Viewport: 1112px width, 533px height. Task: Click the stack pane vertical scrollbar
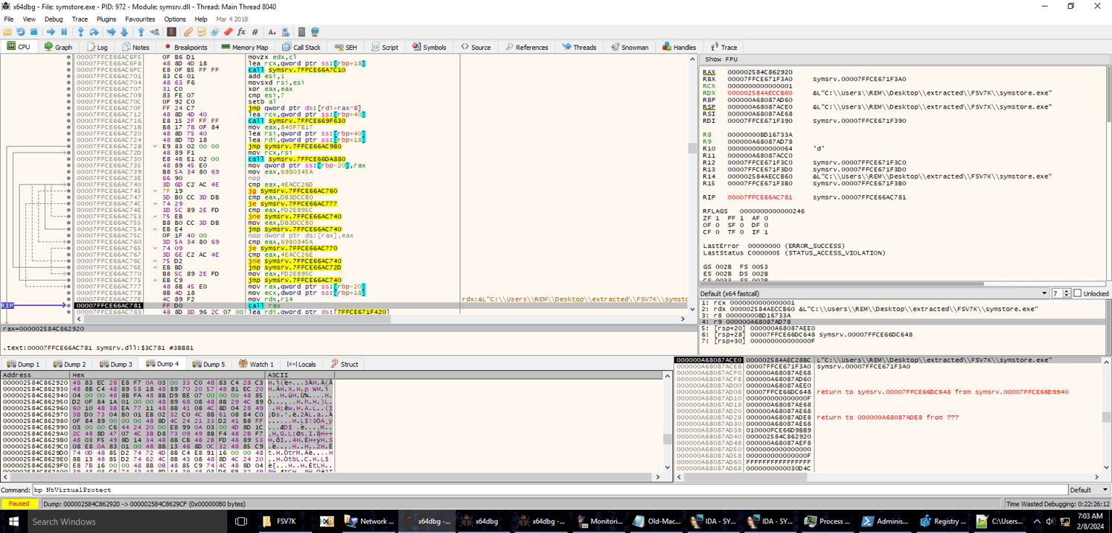click(1106, 417)
